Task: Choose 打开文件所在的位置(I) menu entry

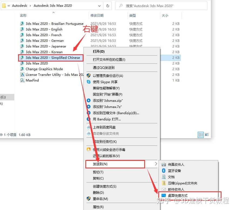Action: [109, 59]
